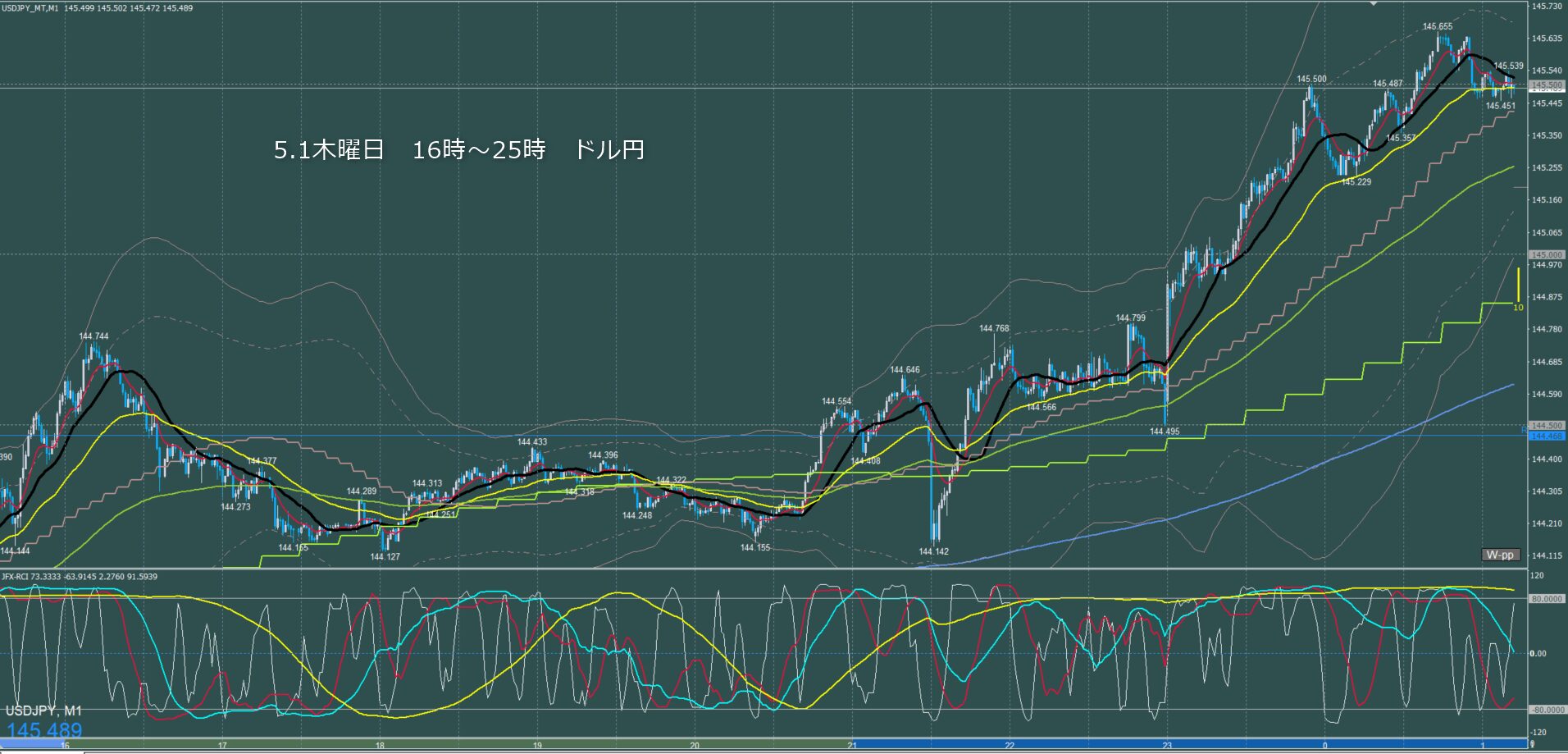Image resolution: width=1568 pixels, height=754 pixels.
Task: Click the 144.500 level tag on price scale
Action: coord(1547,426)
